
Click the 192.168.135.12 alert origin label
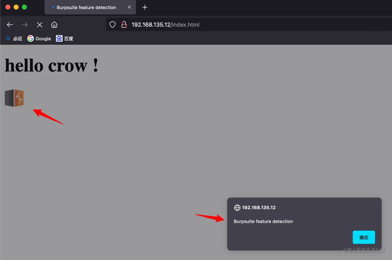pyautogui.click(x=259, y=208)
